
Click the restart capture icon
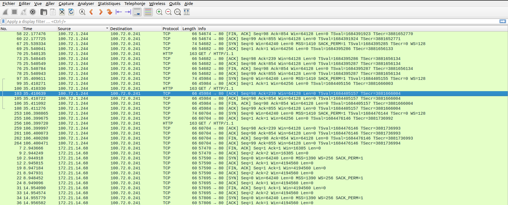click(x=24, y=12)
